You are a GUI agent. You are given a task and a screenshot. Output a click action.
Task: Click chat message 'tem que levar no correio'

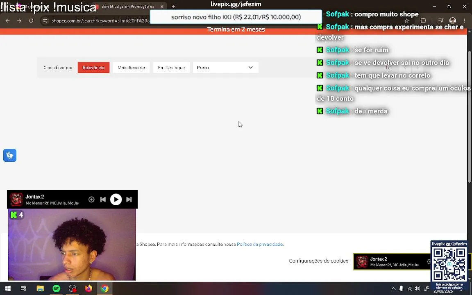[392, 75]
